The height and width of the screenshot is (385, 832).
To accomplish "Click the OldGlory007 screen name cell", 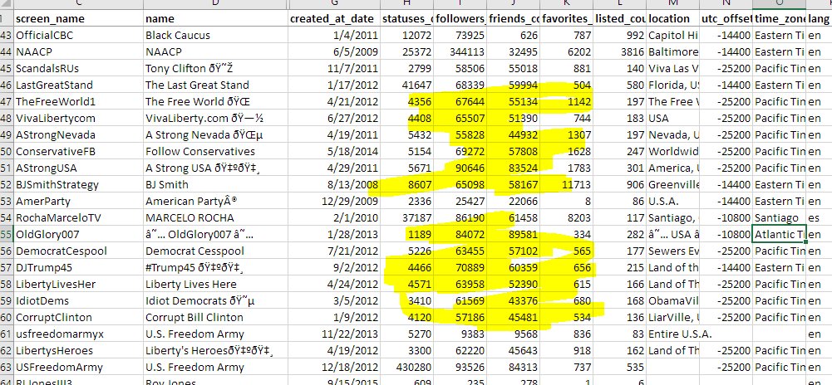I will coord(78,235).
